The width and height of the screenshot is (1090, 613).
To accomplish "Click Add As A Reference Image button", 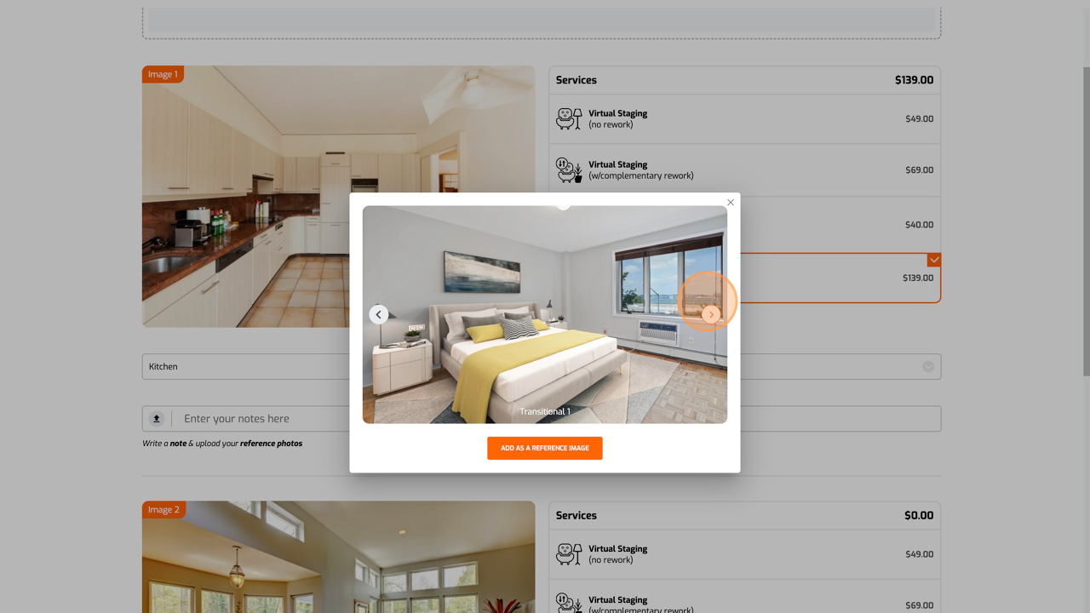I will 545,448.
